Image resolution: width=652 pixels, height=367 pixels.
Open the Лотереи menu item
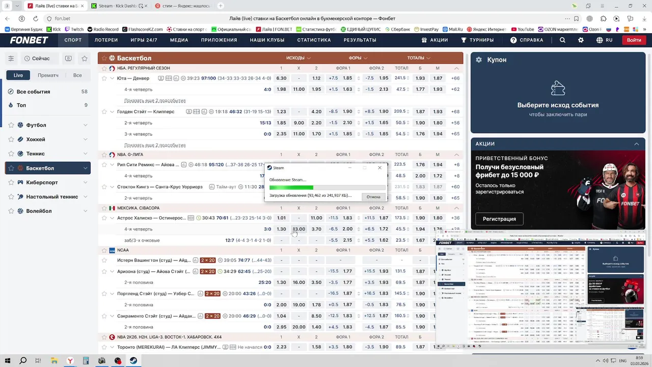pos(106,40)
